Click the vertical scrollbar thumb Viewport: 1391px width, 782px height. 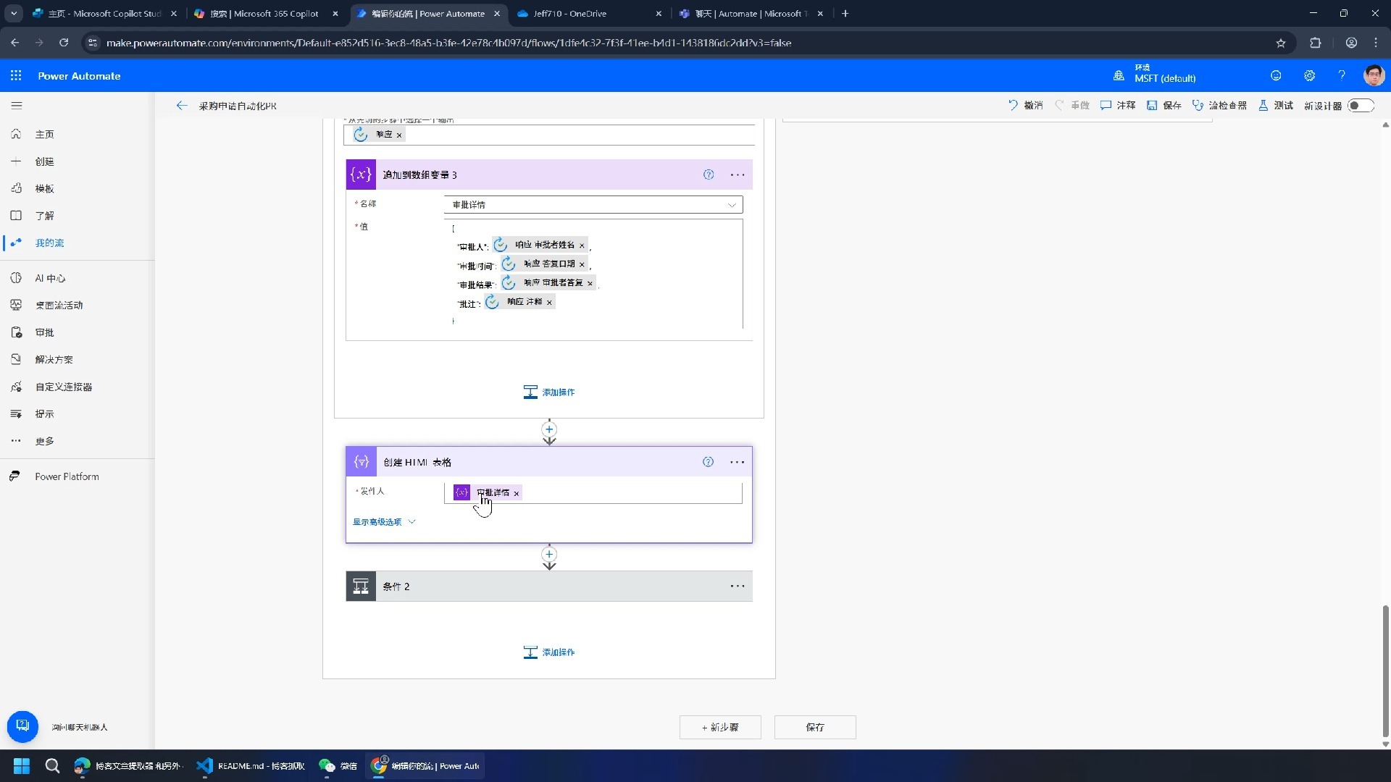click(1385, 670)
